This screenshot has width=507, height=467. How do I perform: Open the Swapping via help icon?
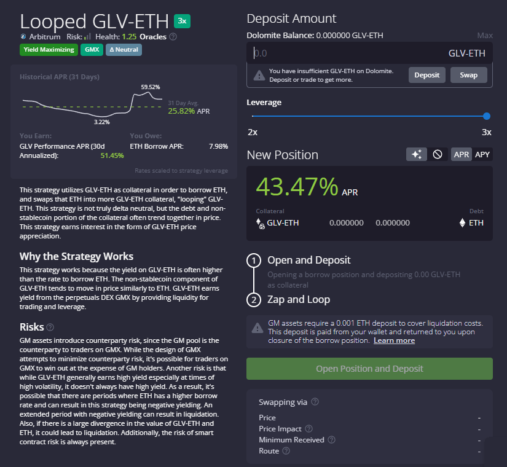[x=315, y=402]
